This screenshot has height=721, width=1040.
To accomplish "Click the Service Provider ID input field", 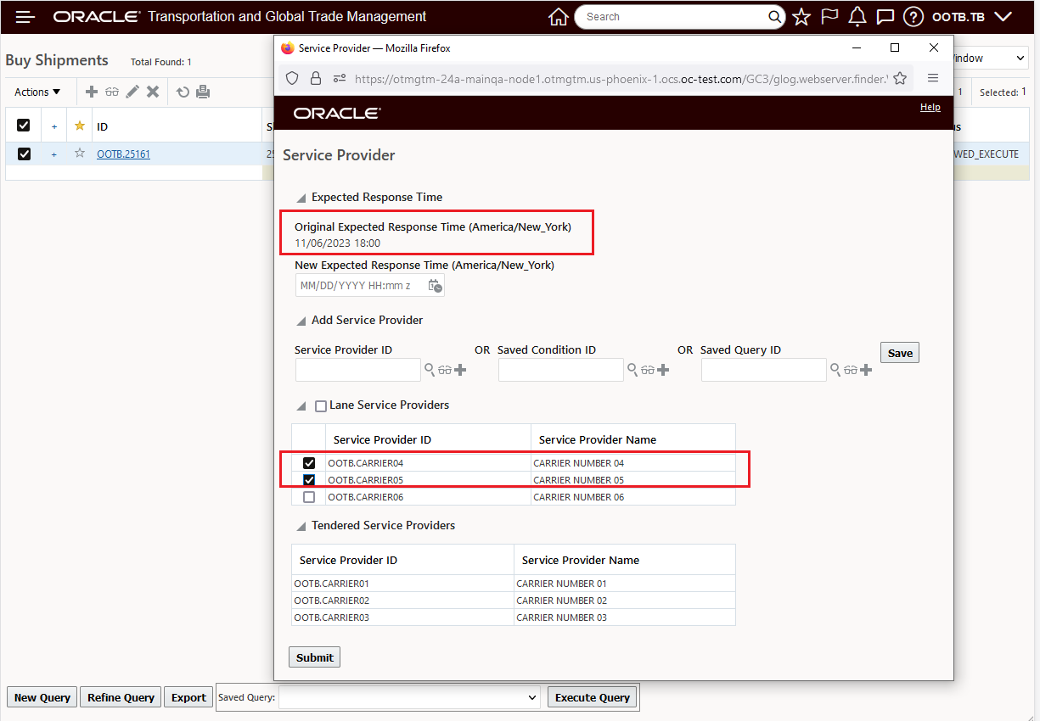I will click(358, 370).
